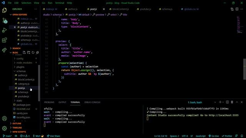
Task: Click the New Folder icon in BLOG header
Action: pyautogui.click(x=28, y=53)
